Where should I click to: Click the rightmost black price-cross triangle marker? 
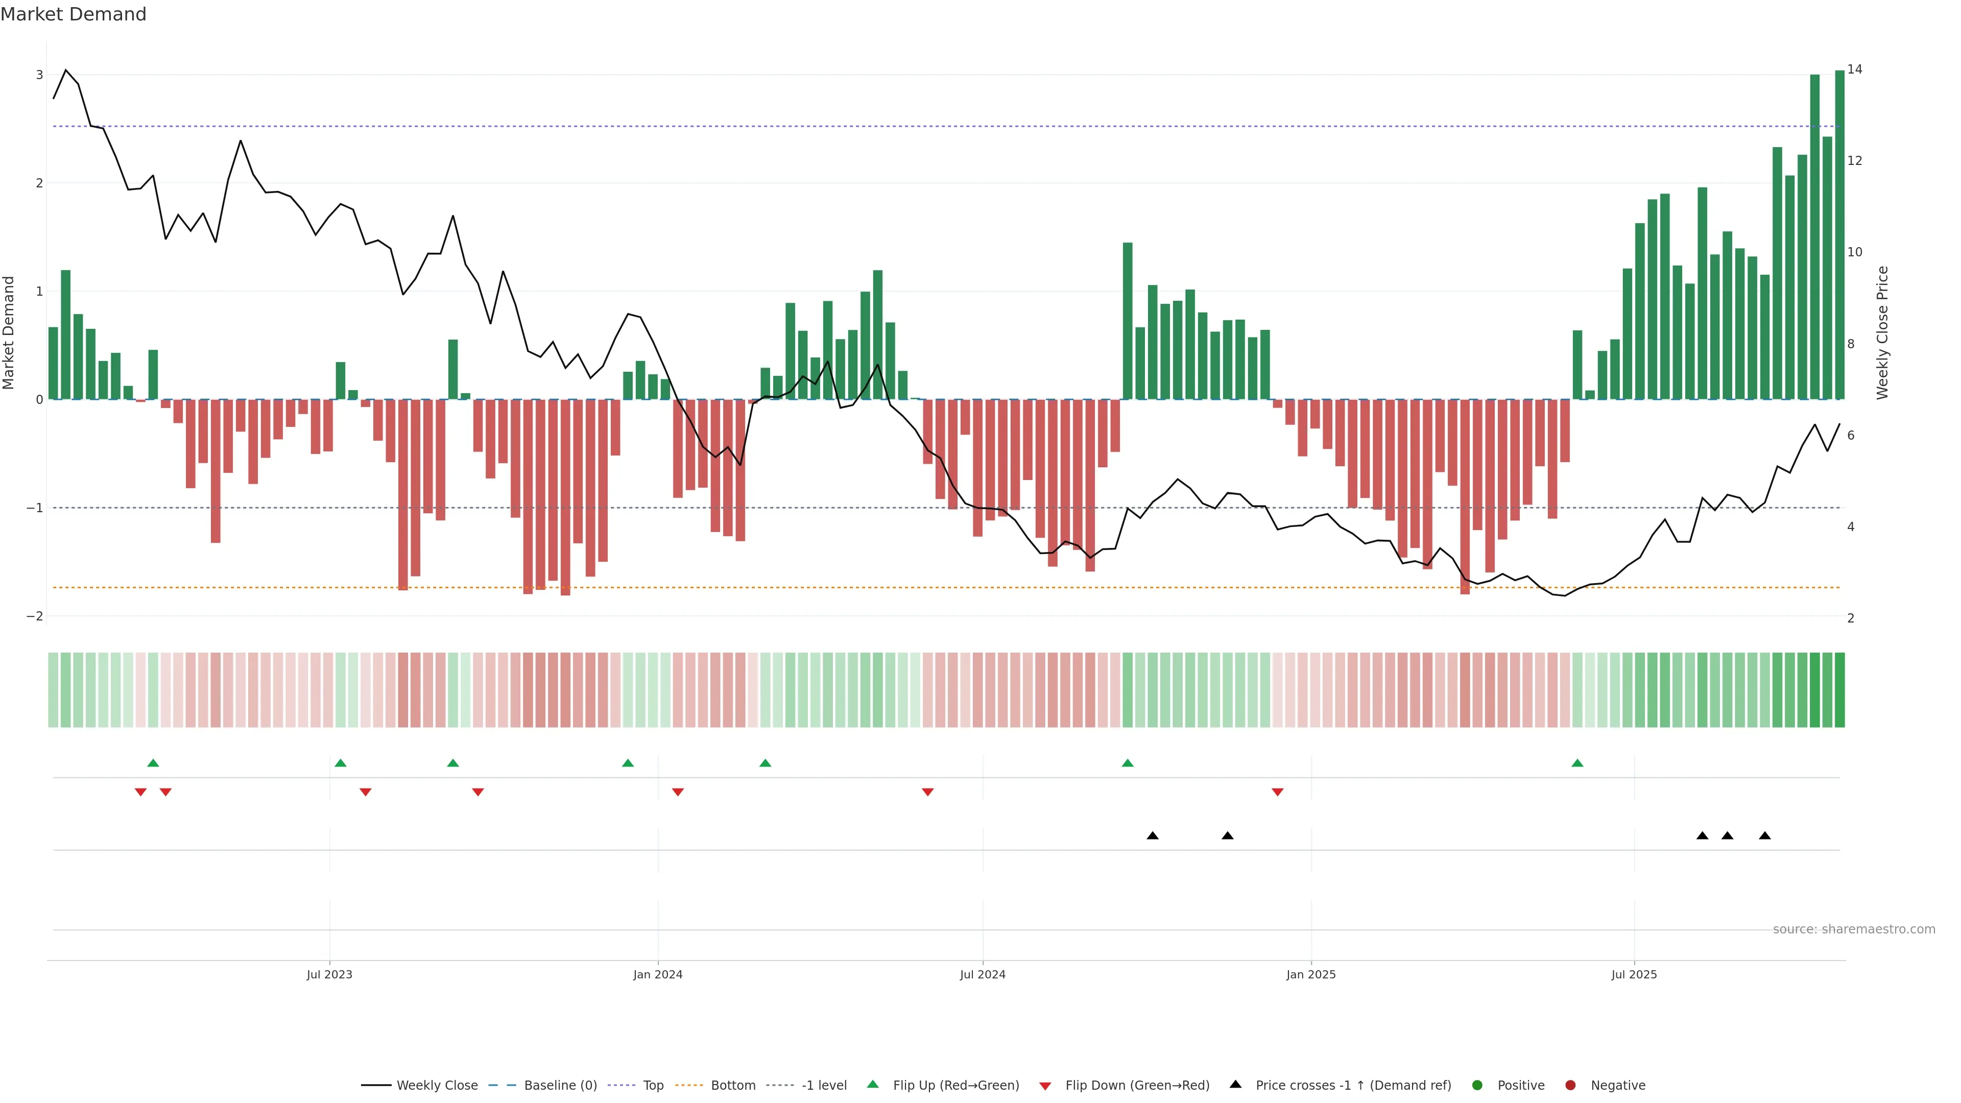point(1764,836)
